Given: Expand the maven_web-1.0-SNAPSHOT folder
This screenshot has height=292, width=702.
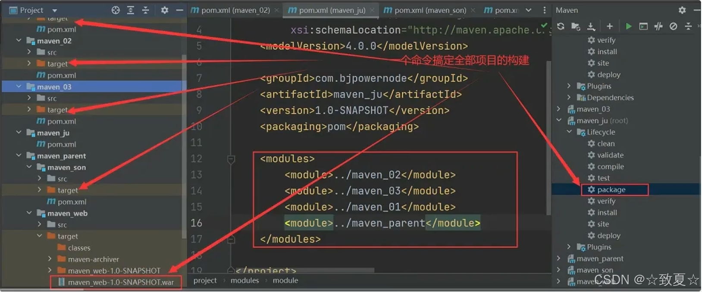Looking at the screenshot, I should coord(50,270).
